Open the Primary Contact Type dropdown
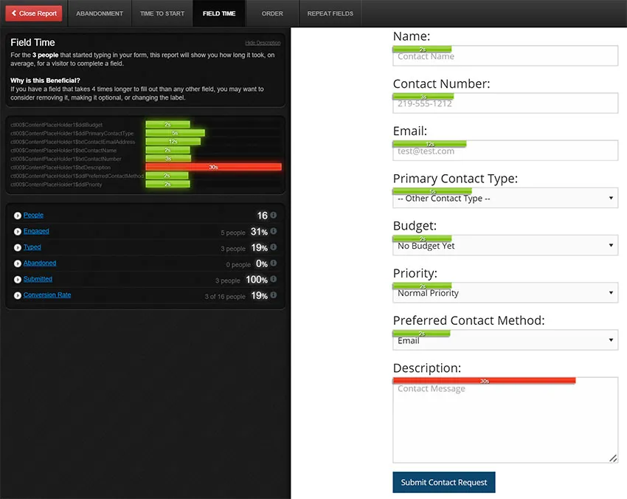 (505, 199)
